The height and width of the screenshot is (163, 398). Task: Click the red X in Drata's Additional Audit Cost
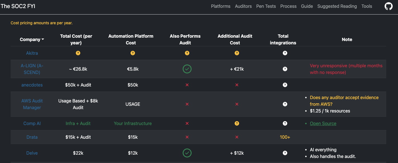(x=237, y=137)
